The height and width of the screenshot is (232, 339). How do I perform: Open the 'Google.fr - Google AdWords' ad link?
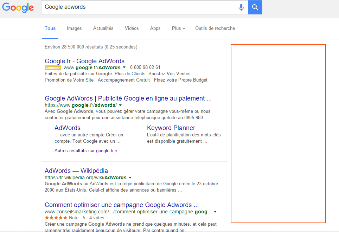tap(84, 61)
